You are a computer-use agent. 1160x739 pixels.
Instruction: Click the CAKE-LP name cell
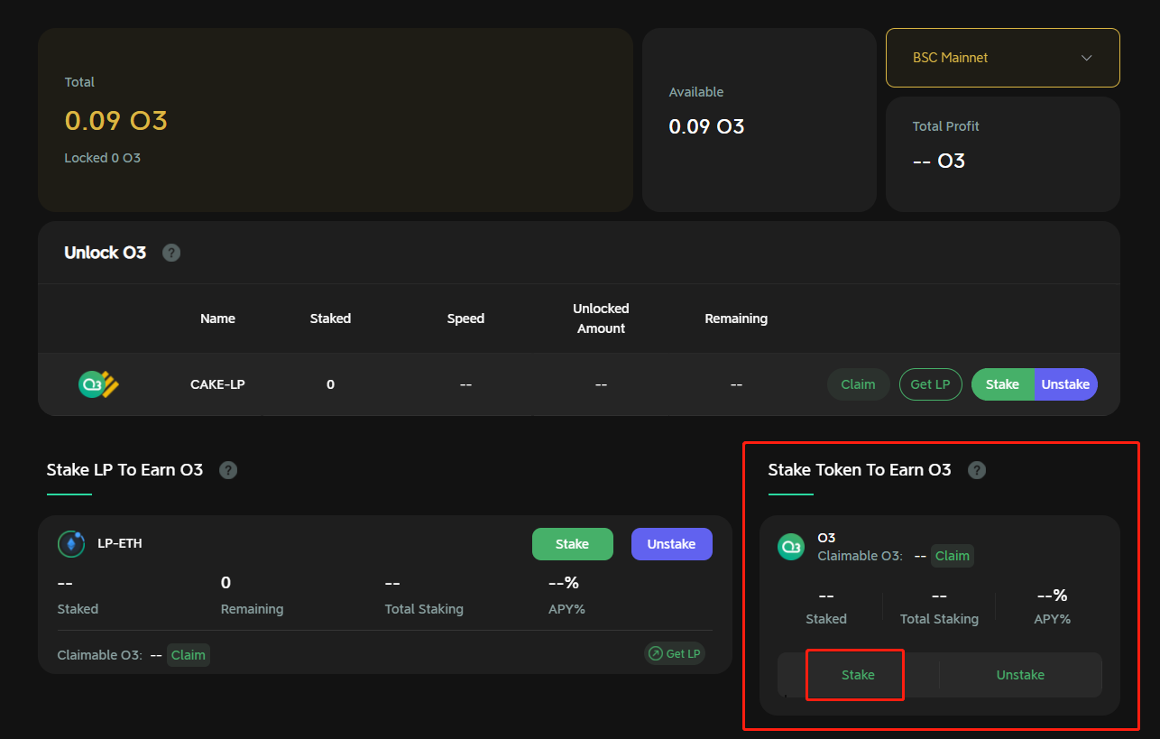tap(217, 384)
